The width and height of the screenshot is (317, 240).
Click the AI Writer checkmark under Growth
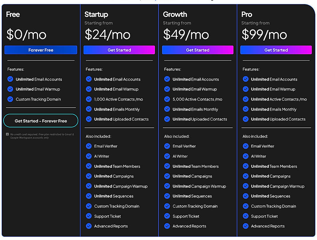click(x=167, y=156)
